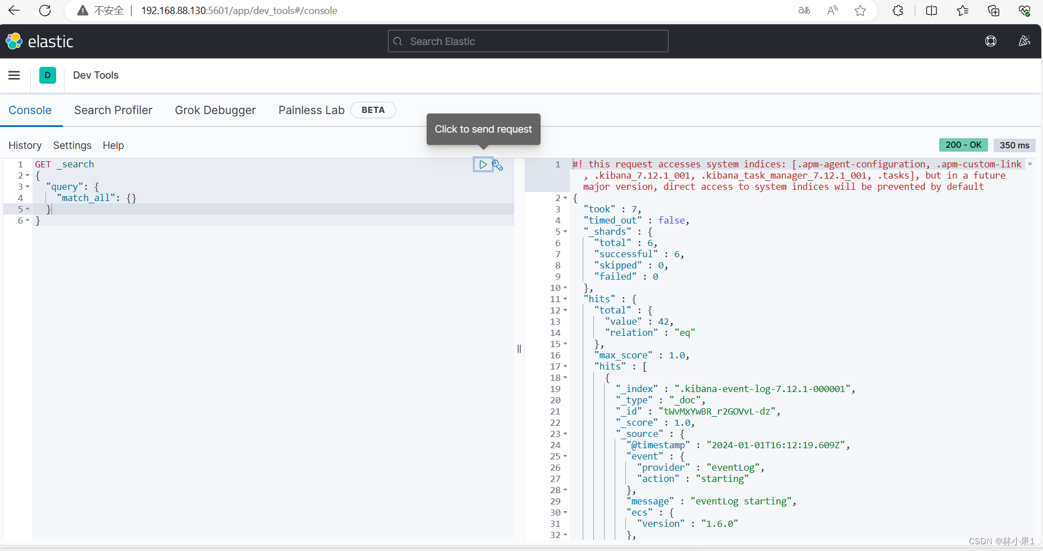
Task: Click the "_index" kibana-event-log line
Action: [736, 389]
